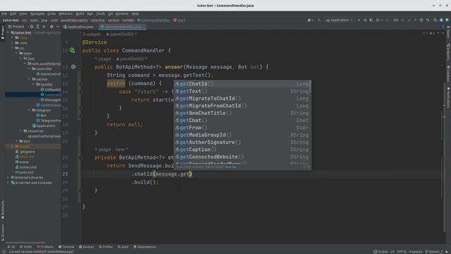This screenshot has width=451, height=254.
Task: Click the inspection errors and warnings widget
Action: [x=428, y=33]
